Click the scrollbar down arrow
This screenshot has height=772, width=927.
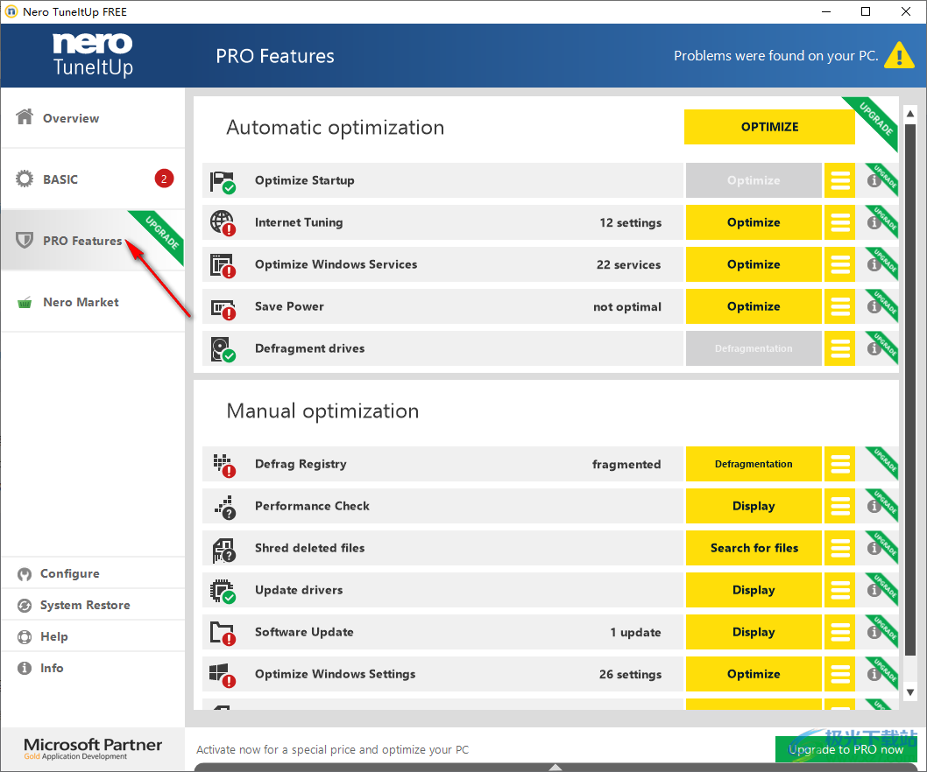pyautogui.click(x=909, y=692)
